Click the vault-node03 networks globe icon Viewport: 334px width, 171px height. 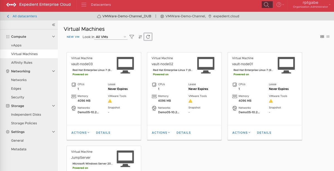tap(74, 108)
